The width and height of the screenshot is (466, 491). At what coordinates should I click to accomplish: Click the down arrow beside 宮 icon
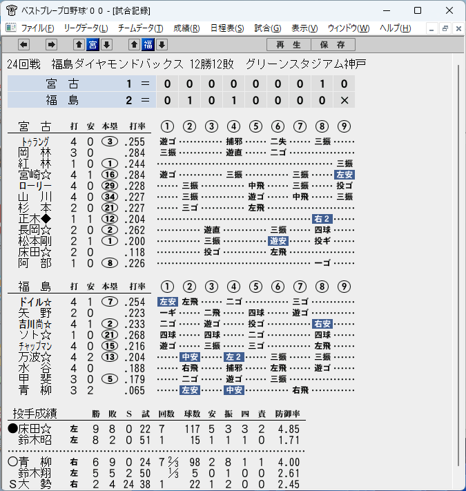[x=106, y=45]
